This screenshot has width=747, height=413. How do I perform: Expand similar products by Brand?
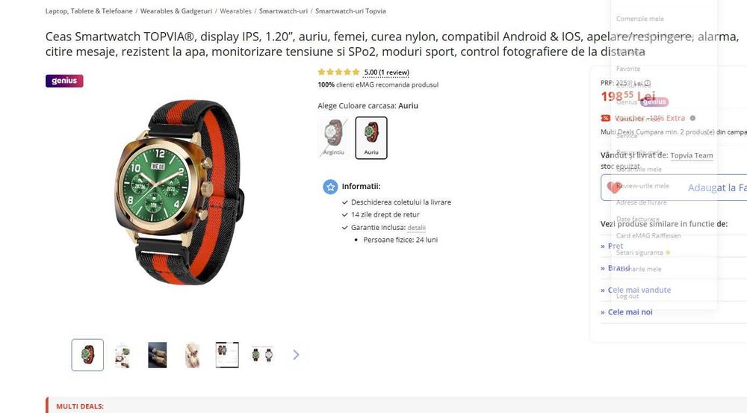[615, 268]
